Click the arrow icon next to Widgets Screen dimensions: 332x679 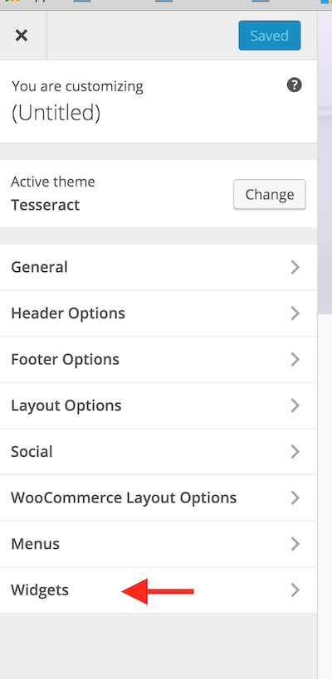pos(295,589)
